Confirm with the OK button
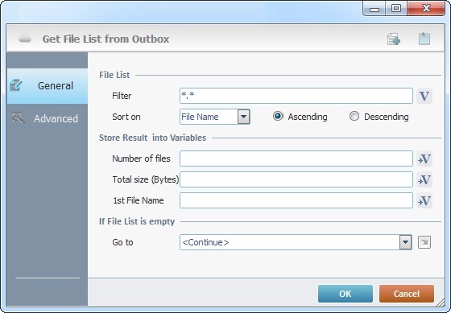Viewport: 451px width, 313px height. (x=345, y=294)
